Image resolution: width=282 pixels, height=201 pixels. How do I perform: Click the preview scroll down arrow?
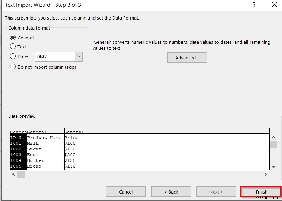tap(273, 166)
